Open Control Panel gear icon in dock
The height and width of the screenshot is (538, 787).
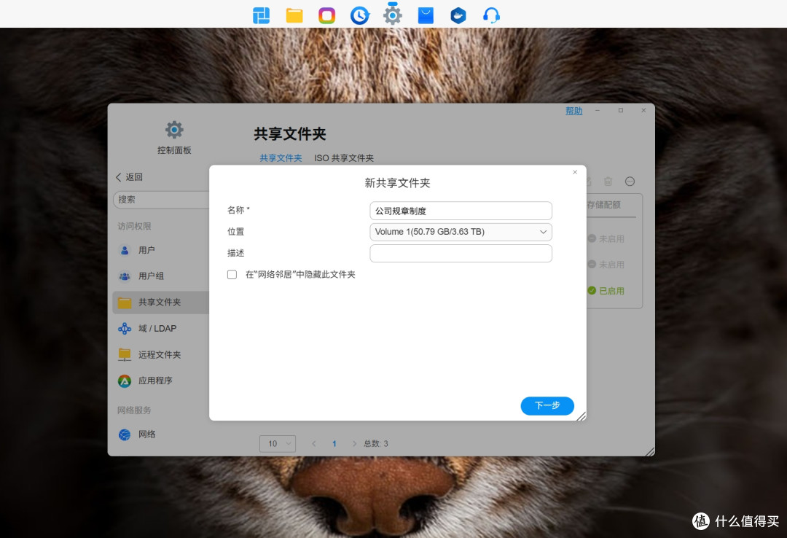[393, 15]
